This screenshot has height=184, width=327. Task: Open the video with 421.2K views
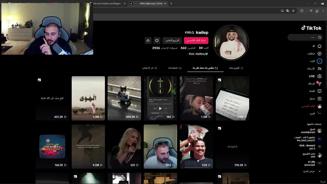click(x=52, y=98)
